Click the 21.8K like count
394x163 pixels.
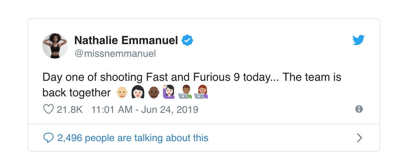click(x=69, y=109)
